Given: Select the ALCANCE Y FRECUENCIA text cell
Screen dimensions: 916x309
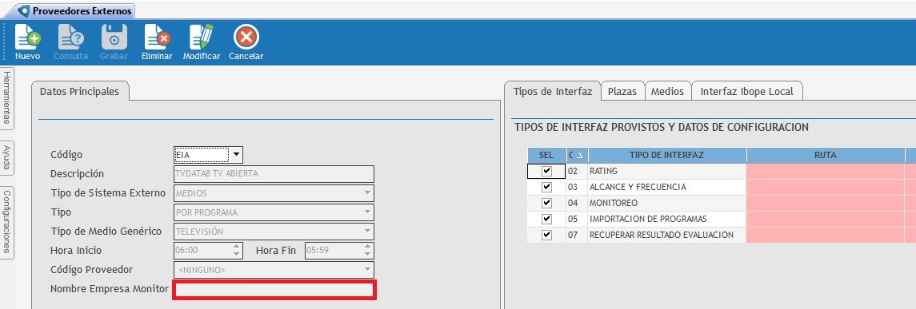Looking at the screenshot, I should (x=666, y=187).
